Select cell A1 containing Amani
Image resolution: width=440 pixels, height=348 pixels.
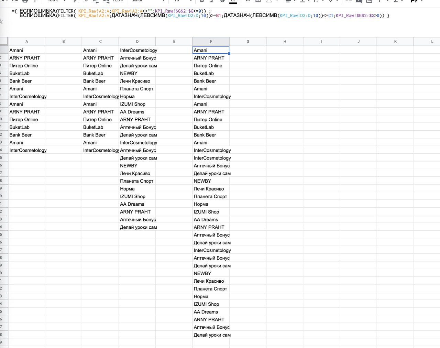(27, 50)
